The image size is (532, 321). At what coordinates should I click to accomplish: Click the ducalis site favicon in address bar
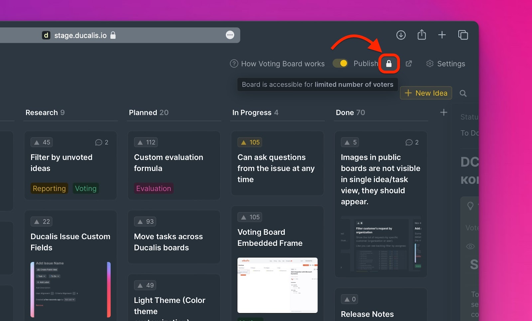click(46, 35)
